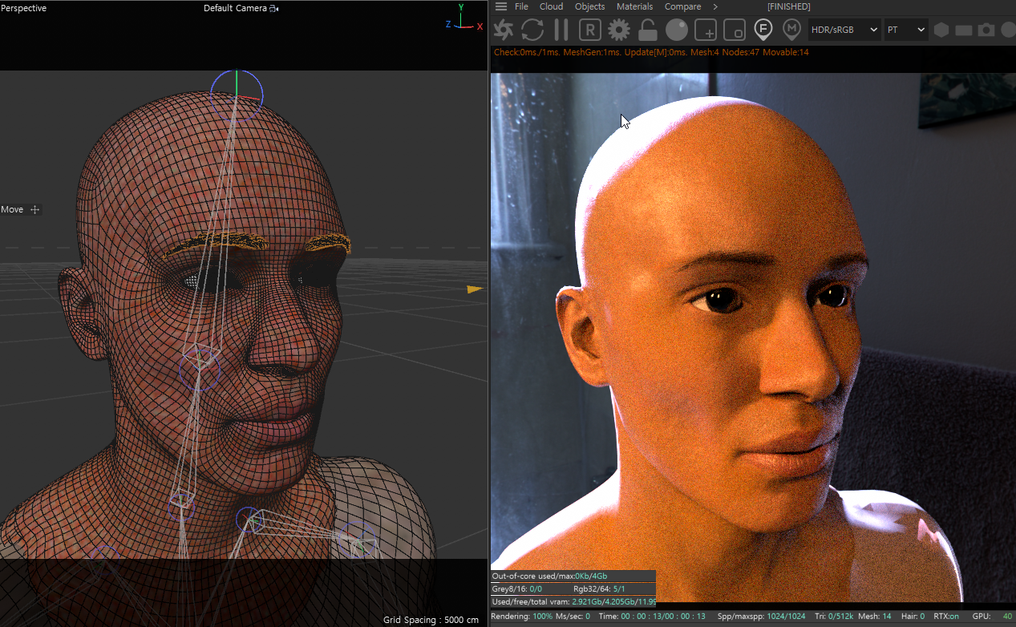The height and width of the screenshot is (627, 1016).
Task: Click the restart render circular arrows icon
Action: 532,30
